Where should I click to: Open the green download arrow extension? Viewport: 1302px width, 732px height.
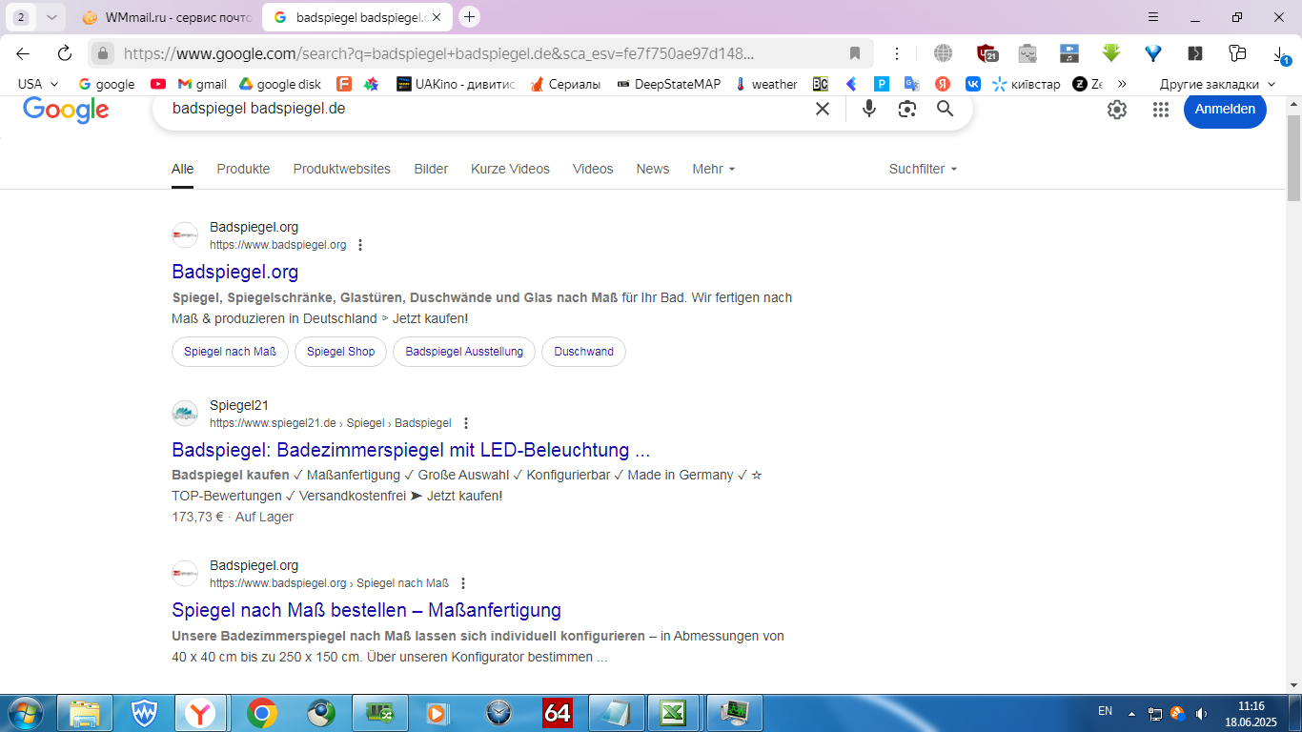coord(1110,53)
